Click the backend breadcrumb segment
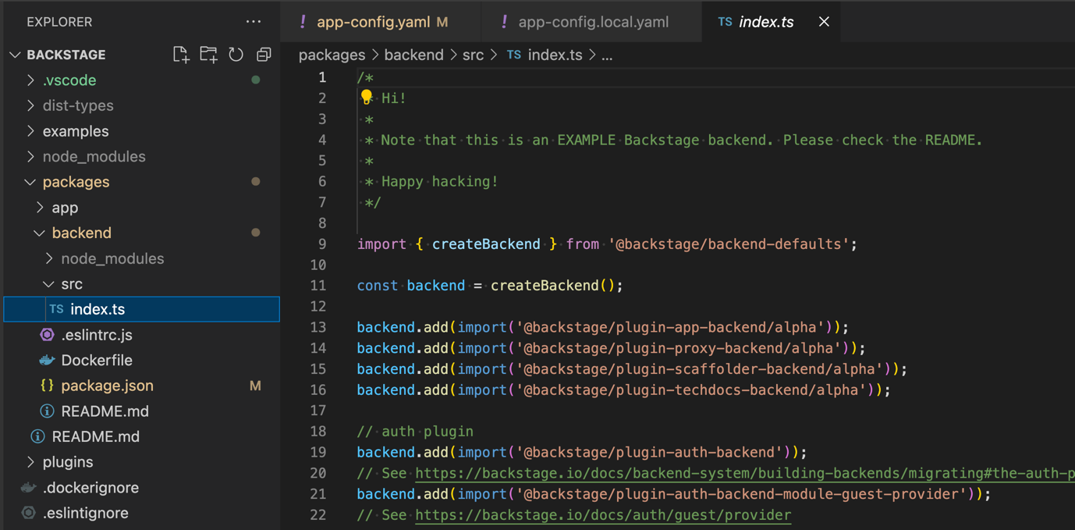 click(413, 55)
